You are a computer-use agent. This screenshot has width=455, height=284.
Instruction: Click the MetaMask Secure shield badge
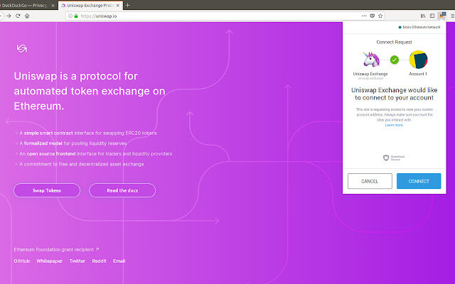coord(394,158)
